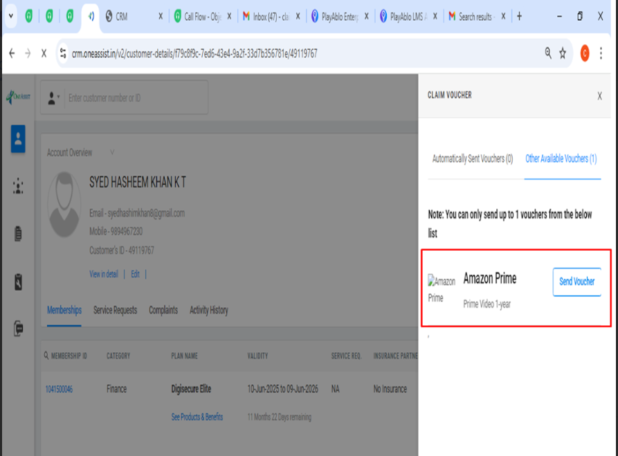Click the browser forward arrow
Screen dimensions: 618x456
[28, 53]
